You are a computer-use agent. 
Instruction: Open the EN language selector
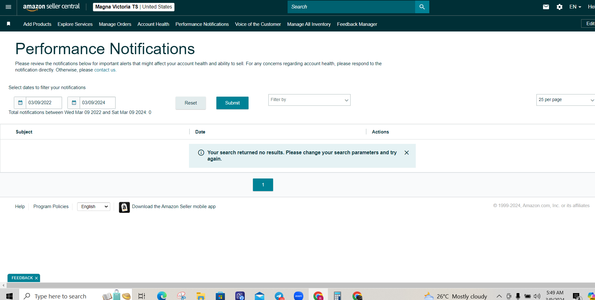tap(575, 7)
